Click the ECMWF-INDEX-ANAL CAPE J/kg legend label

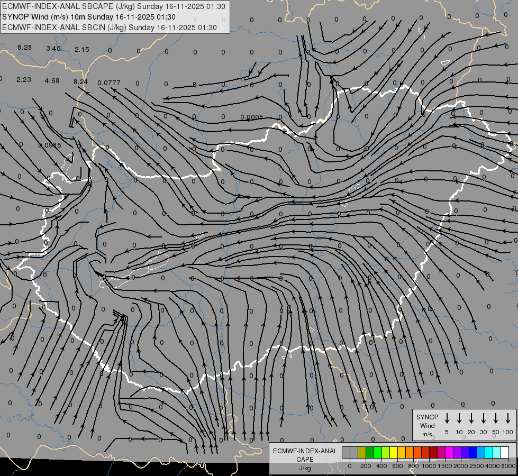305,460
